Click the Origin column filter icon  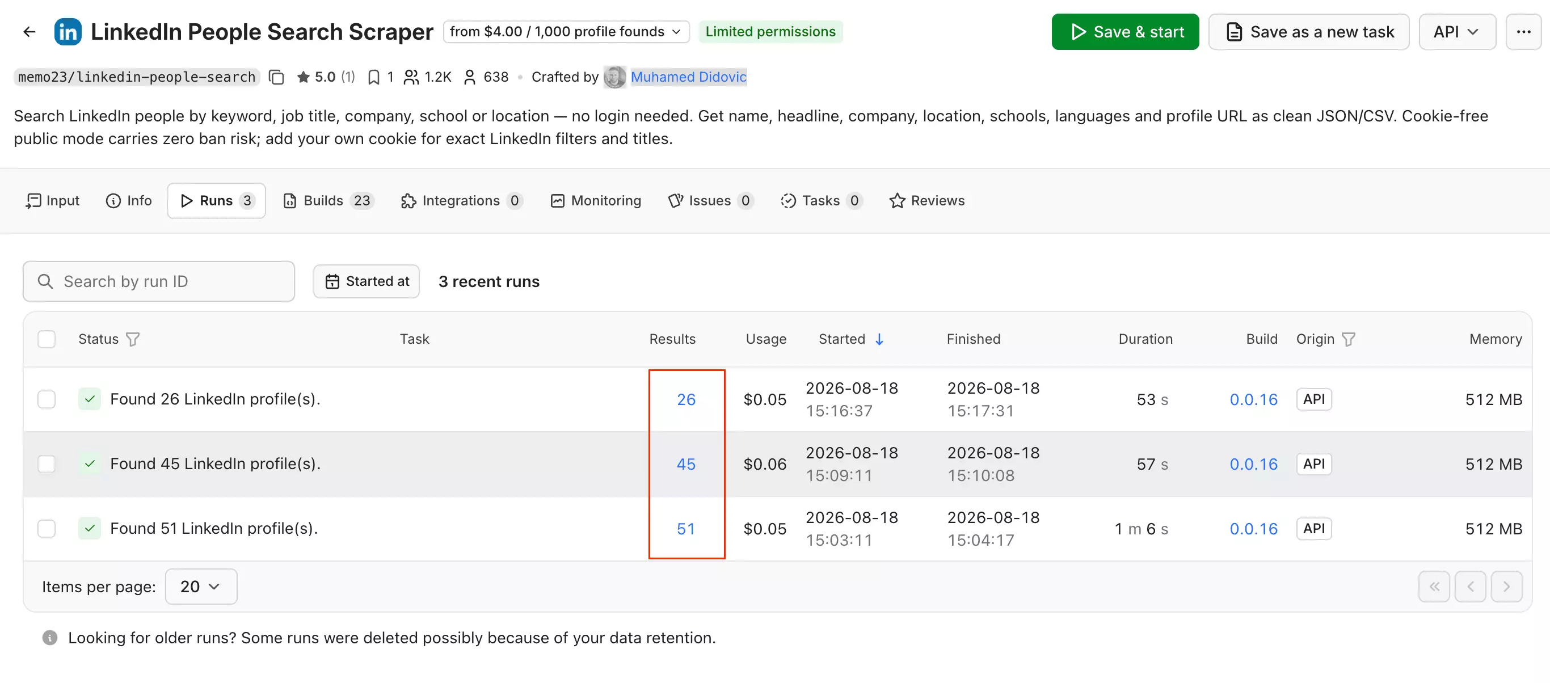click(1349, 339)
